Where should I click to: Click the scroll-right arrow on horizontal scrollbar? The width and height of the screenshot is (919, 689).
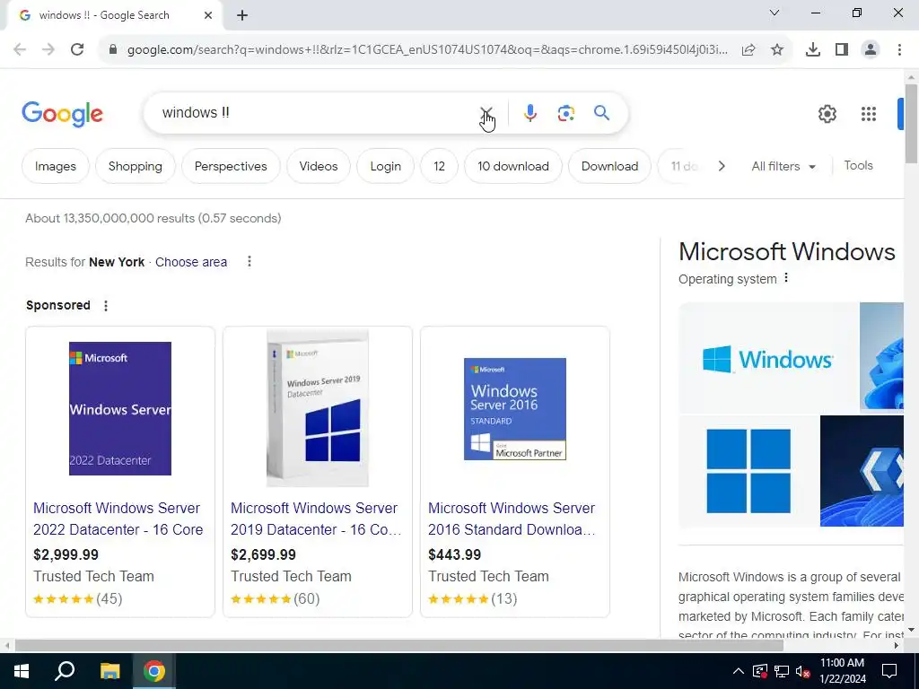897,646
